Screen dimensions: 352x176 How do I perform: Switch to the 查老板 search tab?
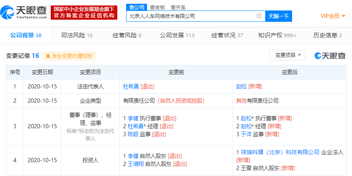tap(158, 8)
